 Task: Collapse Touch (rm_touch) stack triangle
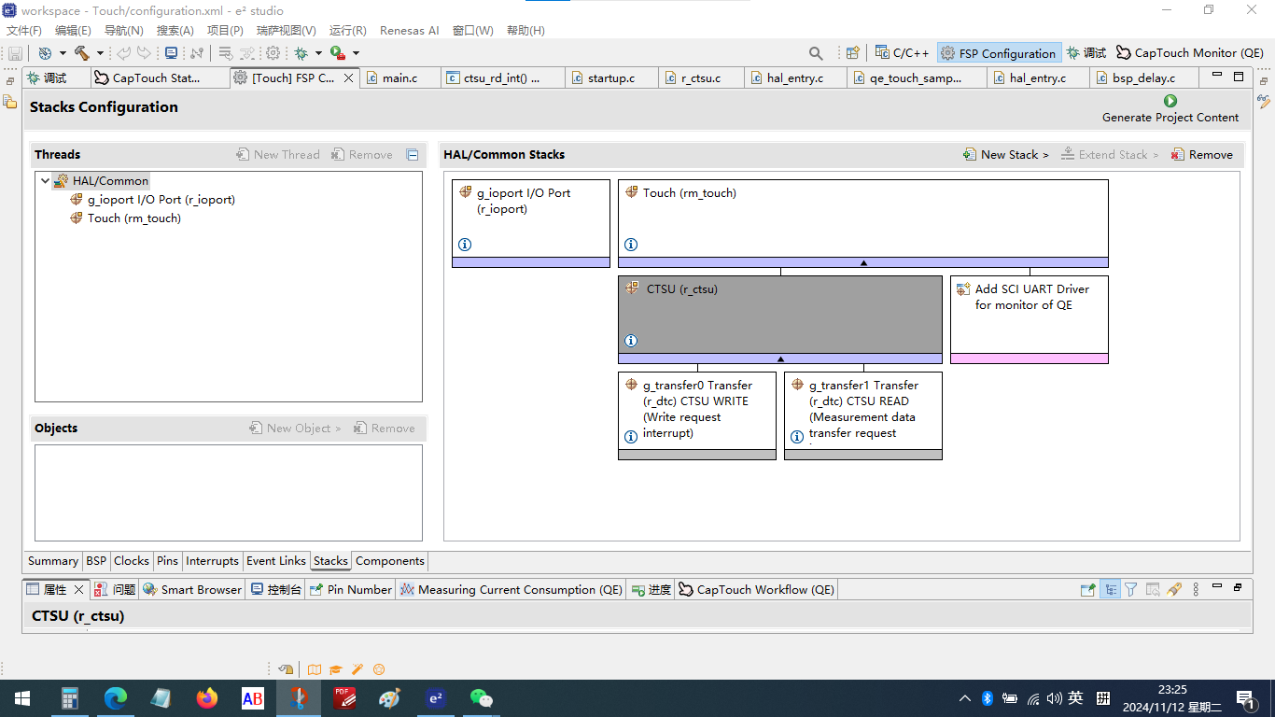[x=863, y=262]
